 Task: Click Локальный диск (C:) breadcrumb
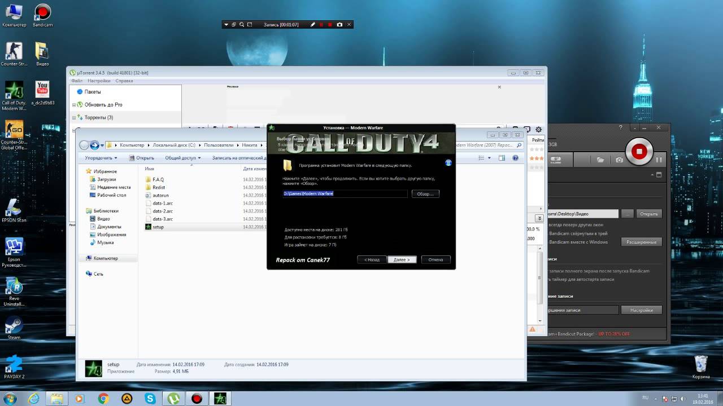click(x=174, y=145)
